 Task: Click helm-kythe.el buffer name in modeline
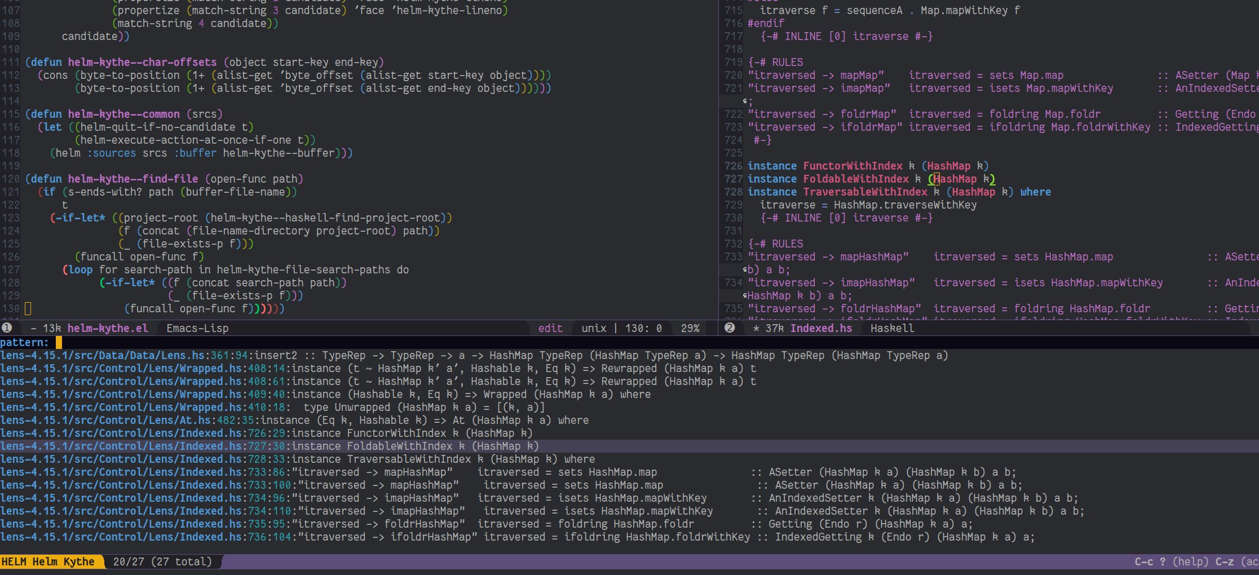pyautogui.click(x=108, y=328)
